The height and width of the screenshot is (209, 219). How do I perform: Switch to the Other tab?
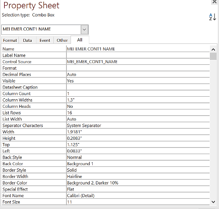(x=62, y=40)
